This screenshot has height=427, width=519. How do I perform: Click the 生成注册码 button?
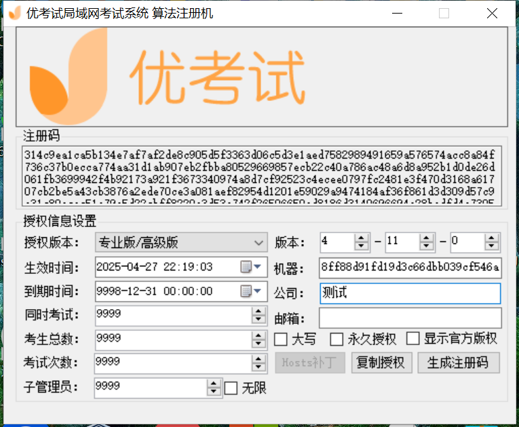459,363
